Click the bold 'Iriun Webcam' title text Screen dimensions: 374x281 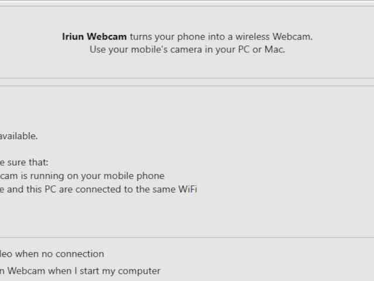(x=94, y=37)
